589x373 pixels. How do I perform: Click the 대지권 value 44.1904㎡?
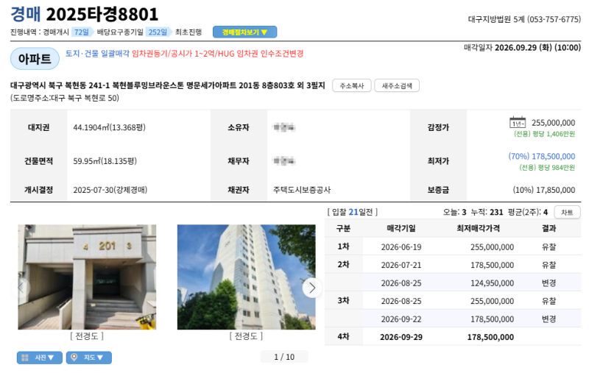point(109,127)
